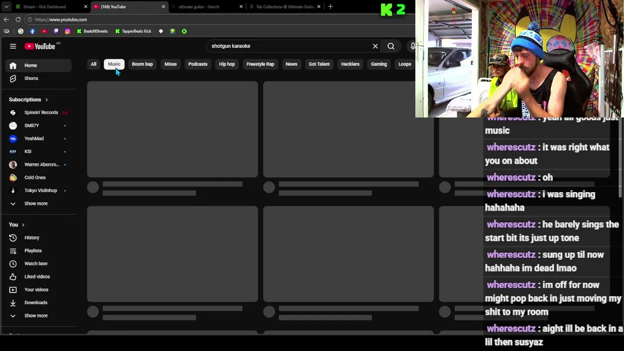Viewport: 624px width, 351px height.
Task: Select the Hecklers filter chip
Action: tap(350, 64)
